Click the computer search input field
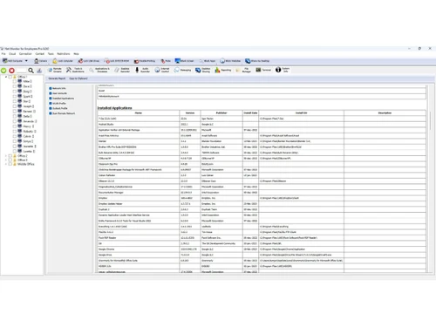The image size is (436, 327). pyautogui.click(x=22, y=71)
